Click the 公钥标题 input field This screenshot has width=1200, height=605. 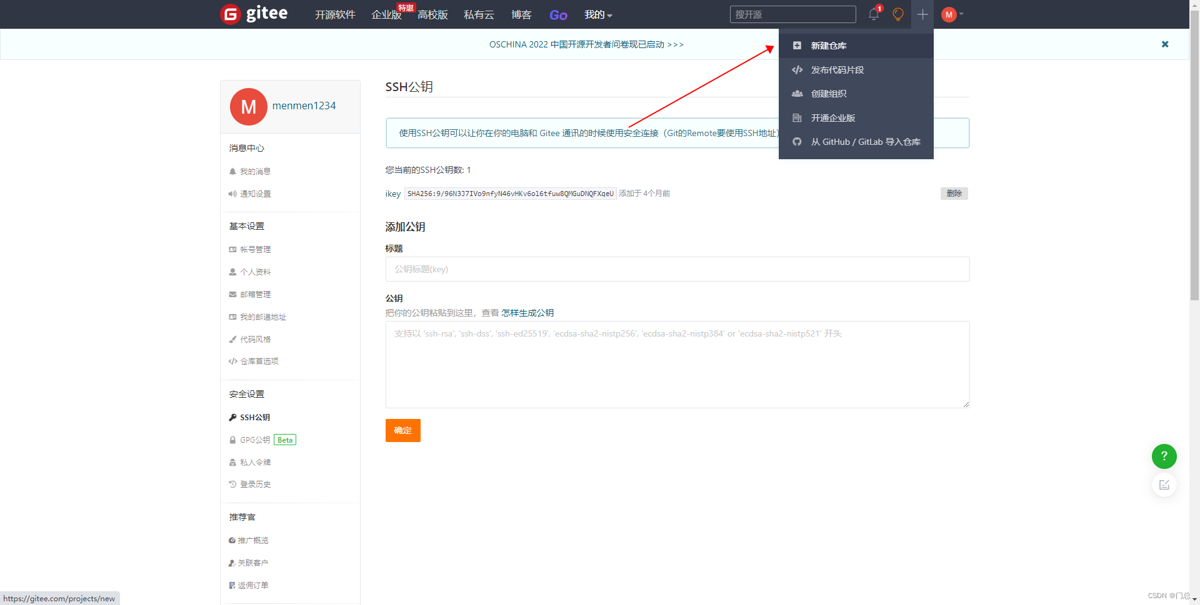677,269
